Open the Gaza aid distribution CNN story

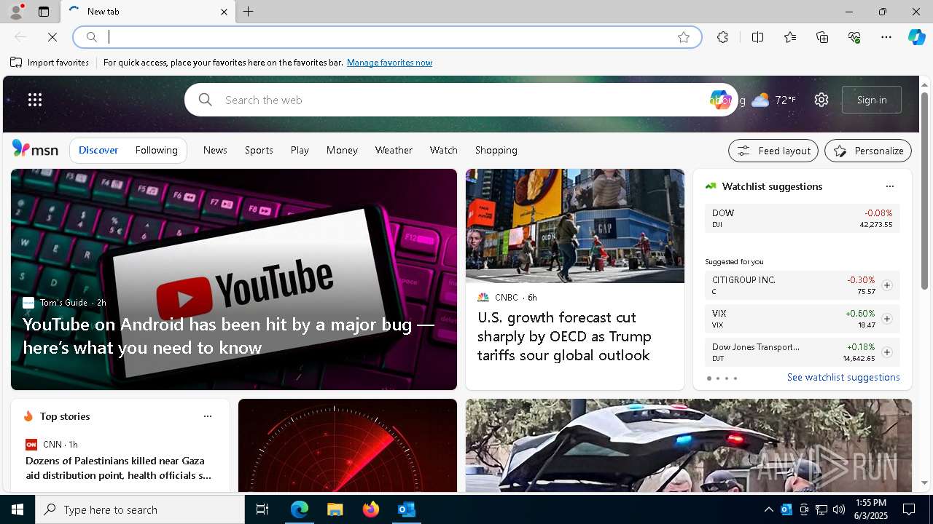click(119, 468)
